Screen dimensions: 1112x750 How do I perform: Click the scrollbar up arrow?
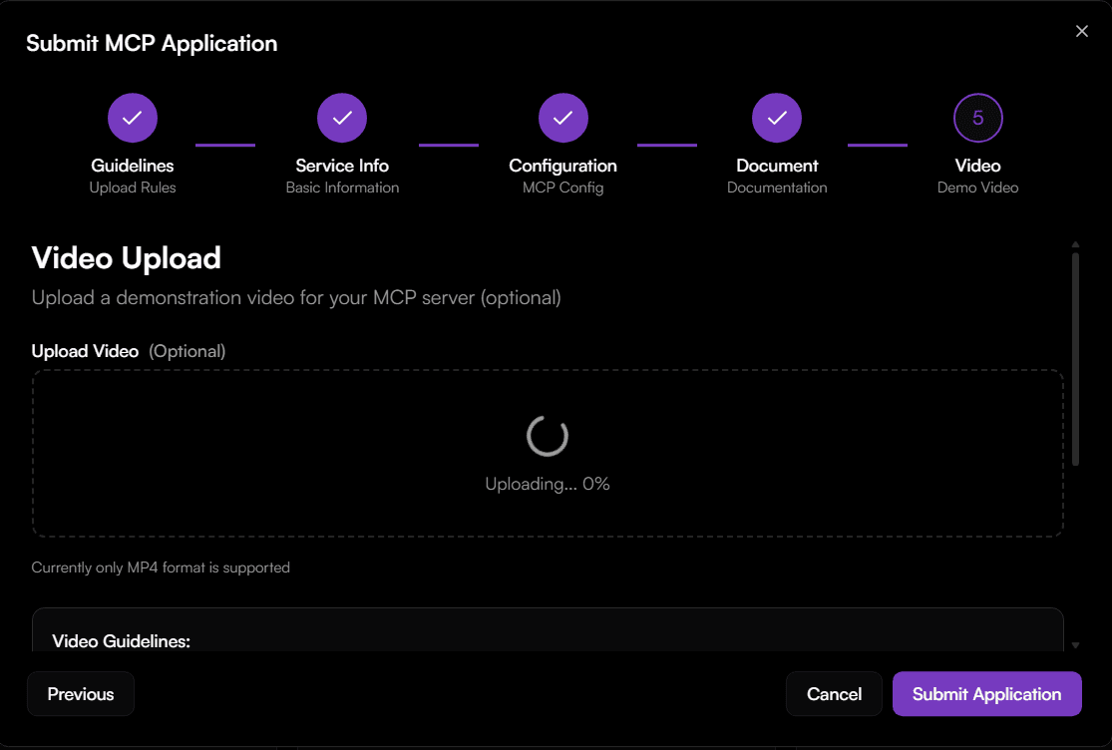[1075, 244]
